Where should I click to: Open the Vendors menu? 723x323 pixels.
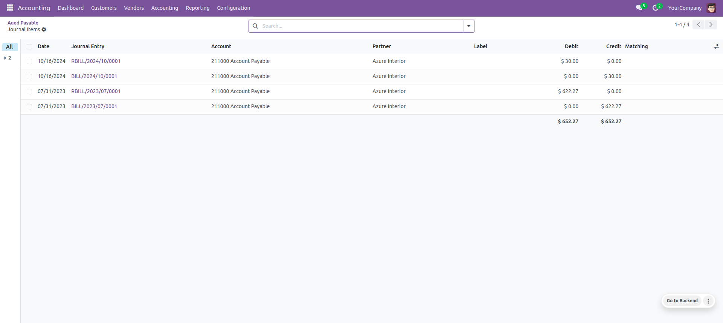(x=134, y=8)
